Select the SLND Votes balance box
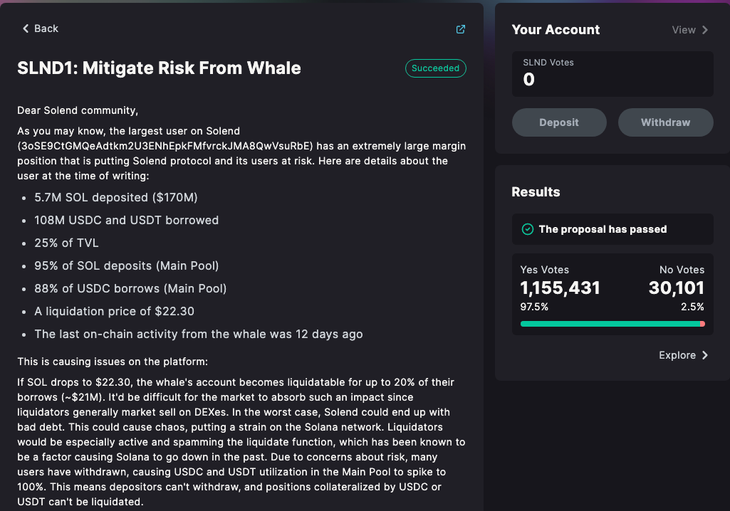 tap(612, 74)
